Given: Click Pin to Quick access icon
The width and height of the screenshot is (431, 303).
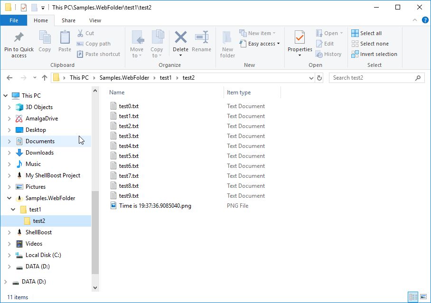Looking at the screenshot, I should (x=19, y=37).
